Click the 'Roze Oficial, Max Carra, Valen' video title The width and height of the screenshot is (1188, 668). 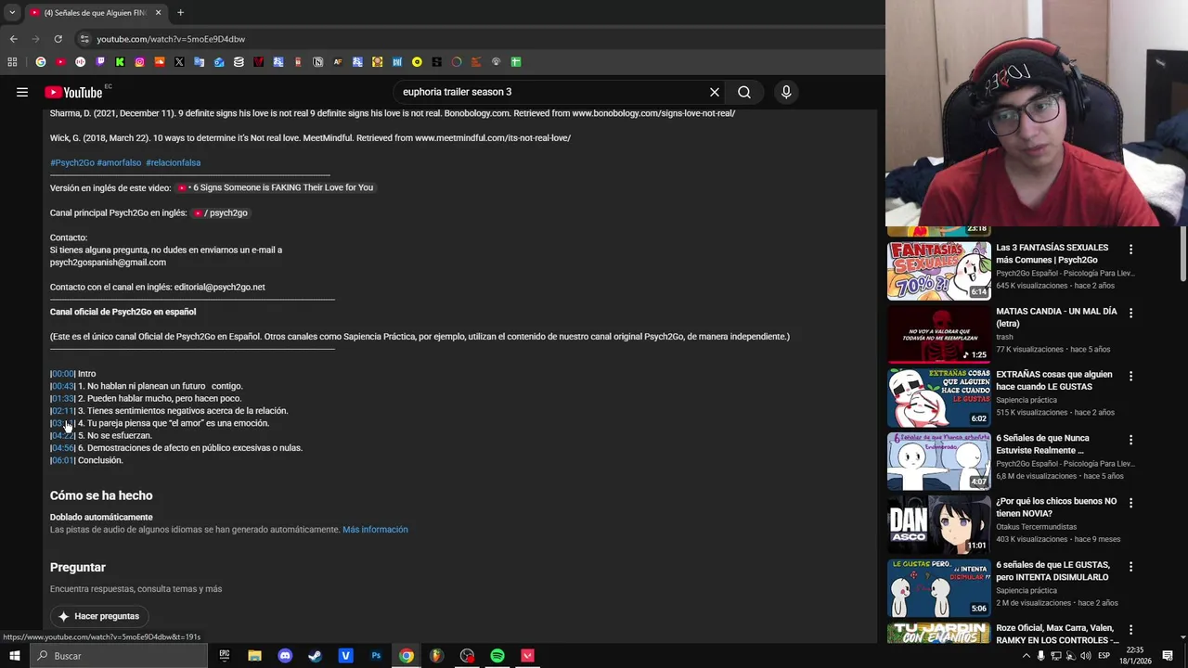[1056, 634]
